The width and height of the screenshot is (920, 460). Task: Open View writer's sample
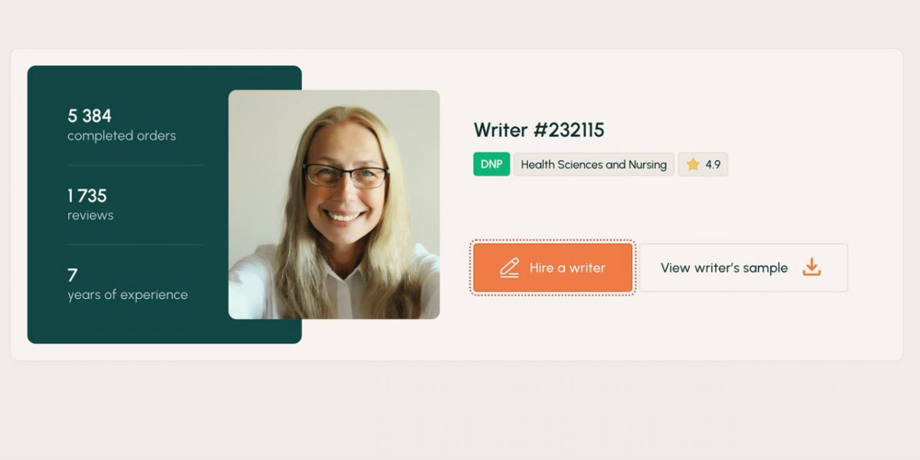(744, 268)
